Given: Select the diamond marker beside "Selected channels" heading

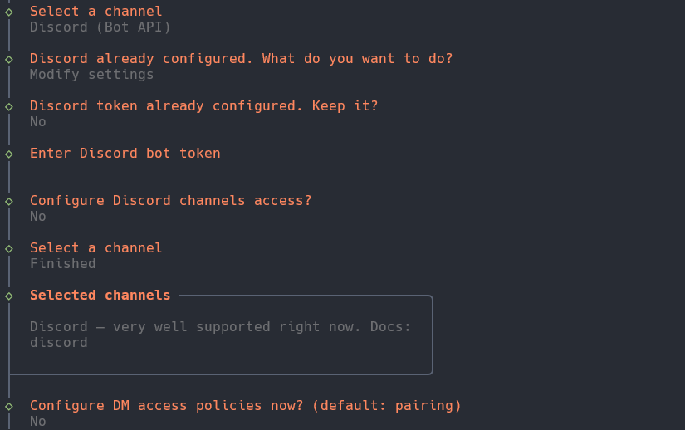Looking at the screenshot, I should 9,296.
